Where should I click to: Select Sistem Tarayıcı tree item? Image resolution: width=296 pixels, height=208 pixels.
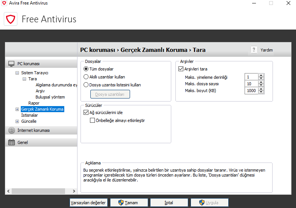tap(34, 73)
